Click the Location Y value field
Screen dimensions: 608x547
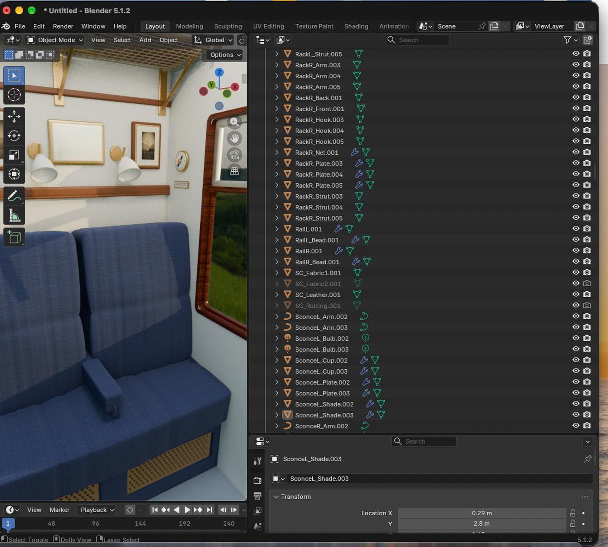(482, 524)
